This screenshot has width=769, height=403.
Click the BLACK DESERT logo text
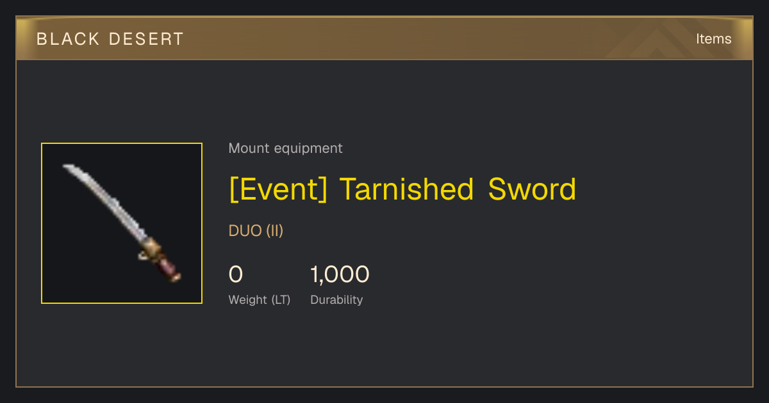click(110, 39)
